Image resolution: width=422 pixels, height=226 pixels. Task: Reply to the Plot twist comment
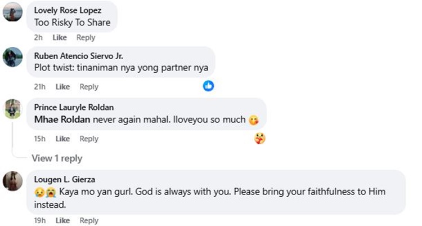[x=89, y=87]
